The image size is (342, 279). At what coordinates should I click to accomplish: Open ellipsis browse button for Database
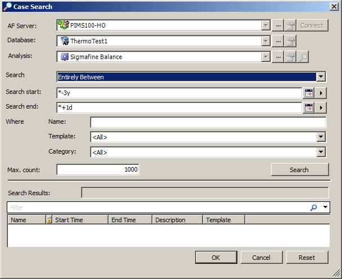point(278,41)
